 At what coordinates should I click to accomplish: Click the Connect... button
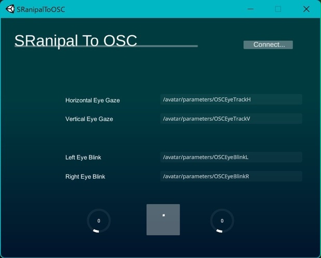coord(268,45)
